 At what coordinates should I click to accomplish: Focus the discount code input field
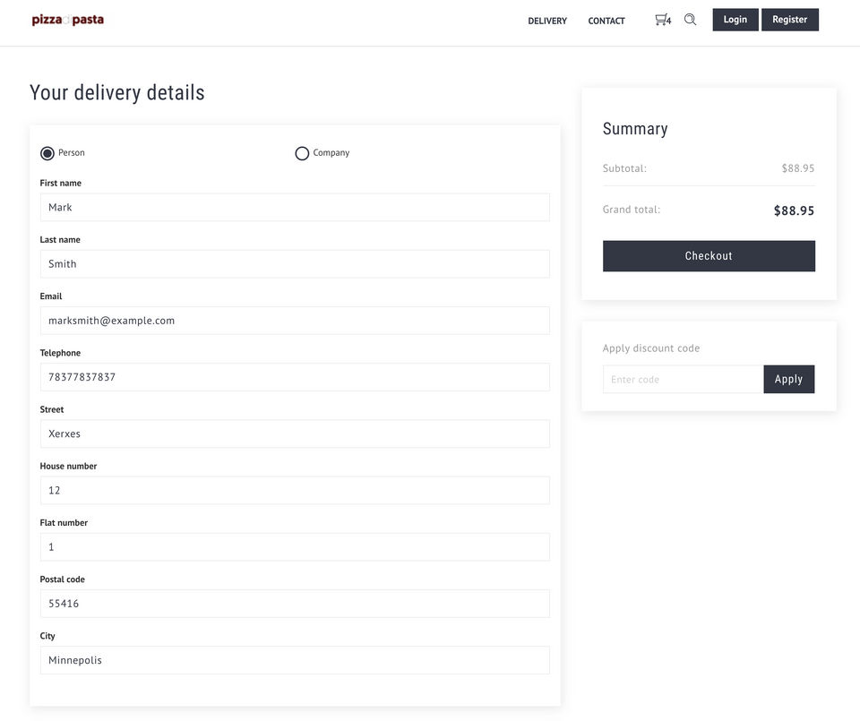683,379
